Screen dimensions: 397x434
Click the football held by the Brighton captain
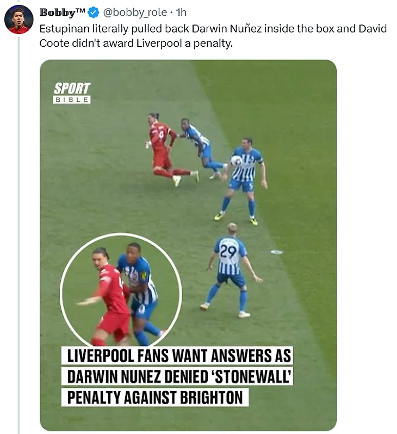237,160
